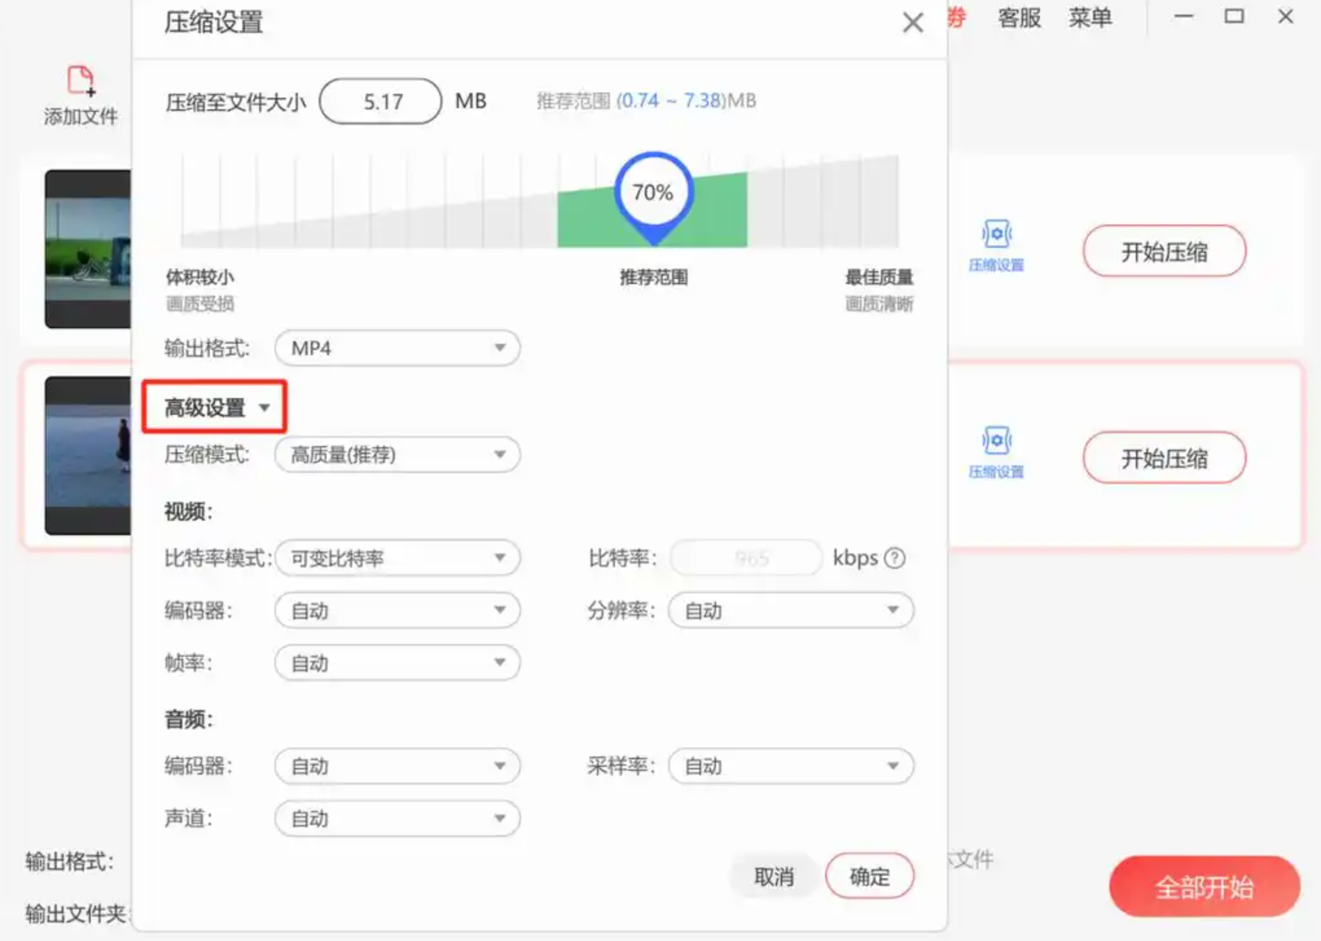The height and width of the screenshot is (941, 1321).
Task: Open the audio sample rate dropdown
Action: pyautogui.click(x=791, y=766)
